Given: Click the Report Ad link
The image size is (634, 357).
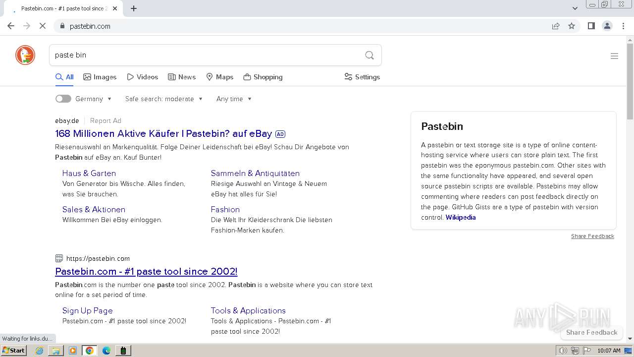Looking at the screenshot, I should click(x=106, y=120).
